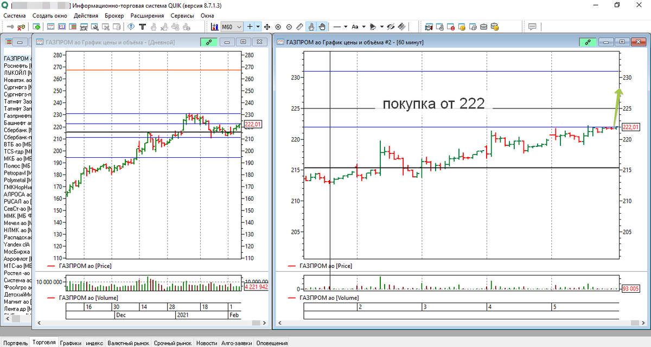This screenshot has height=347, width=651.
Task: Switch to the Портфель tab
Action: click(x=15, y=343)
